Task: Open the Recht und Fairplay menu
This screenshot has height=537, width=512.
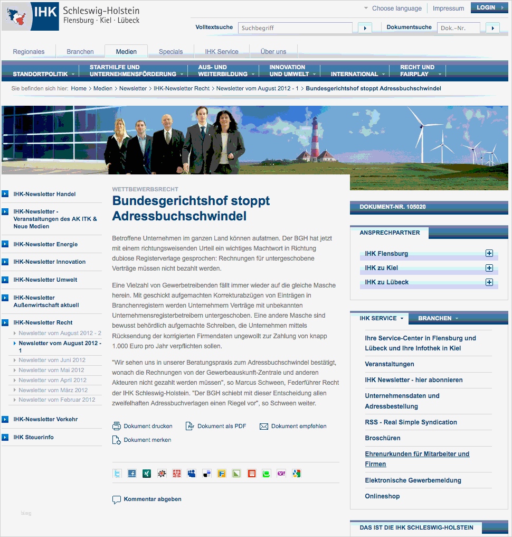Action: (416, 71)
